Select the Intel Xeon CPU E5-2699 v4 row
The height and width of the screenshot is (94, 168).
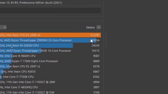pos(50,35)
